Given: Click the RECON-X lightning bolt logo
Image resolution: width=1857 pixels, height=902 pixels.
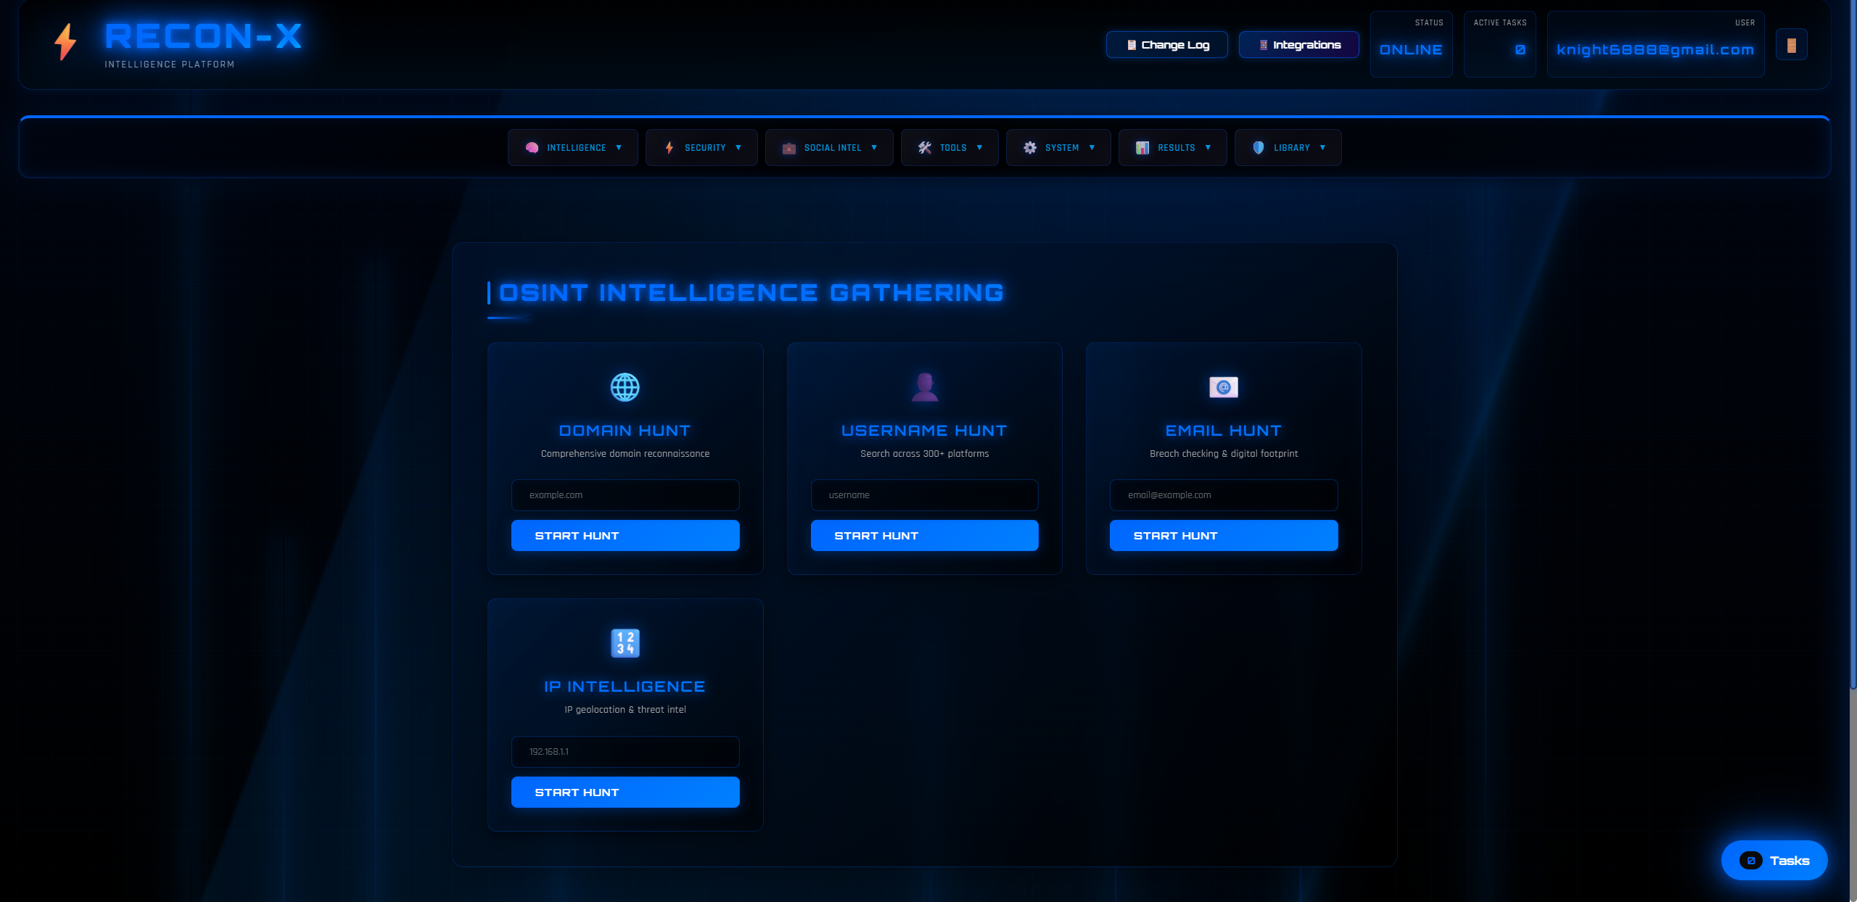Looking at the screenshot, I should pos(65,42).
